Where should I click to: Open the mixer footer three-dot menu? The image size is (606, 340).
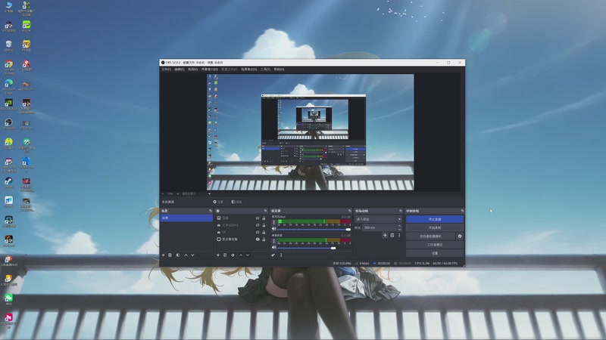point(281,255)
